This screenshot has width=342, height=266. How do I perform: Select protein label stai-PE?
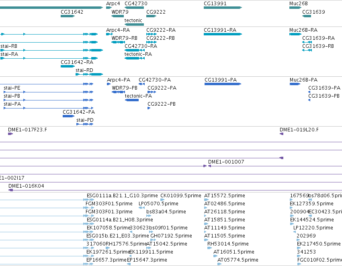point(12,88)
